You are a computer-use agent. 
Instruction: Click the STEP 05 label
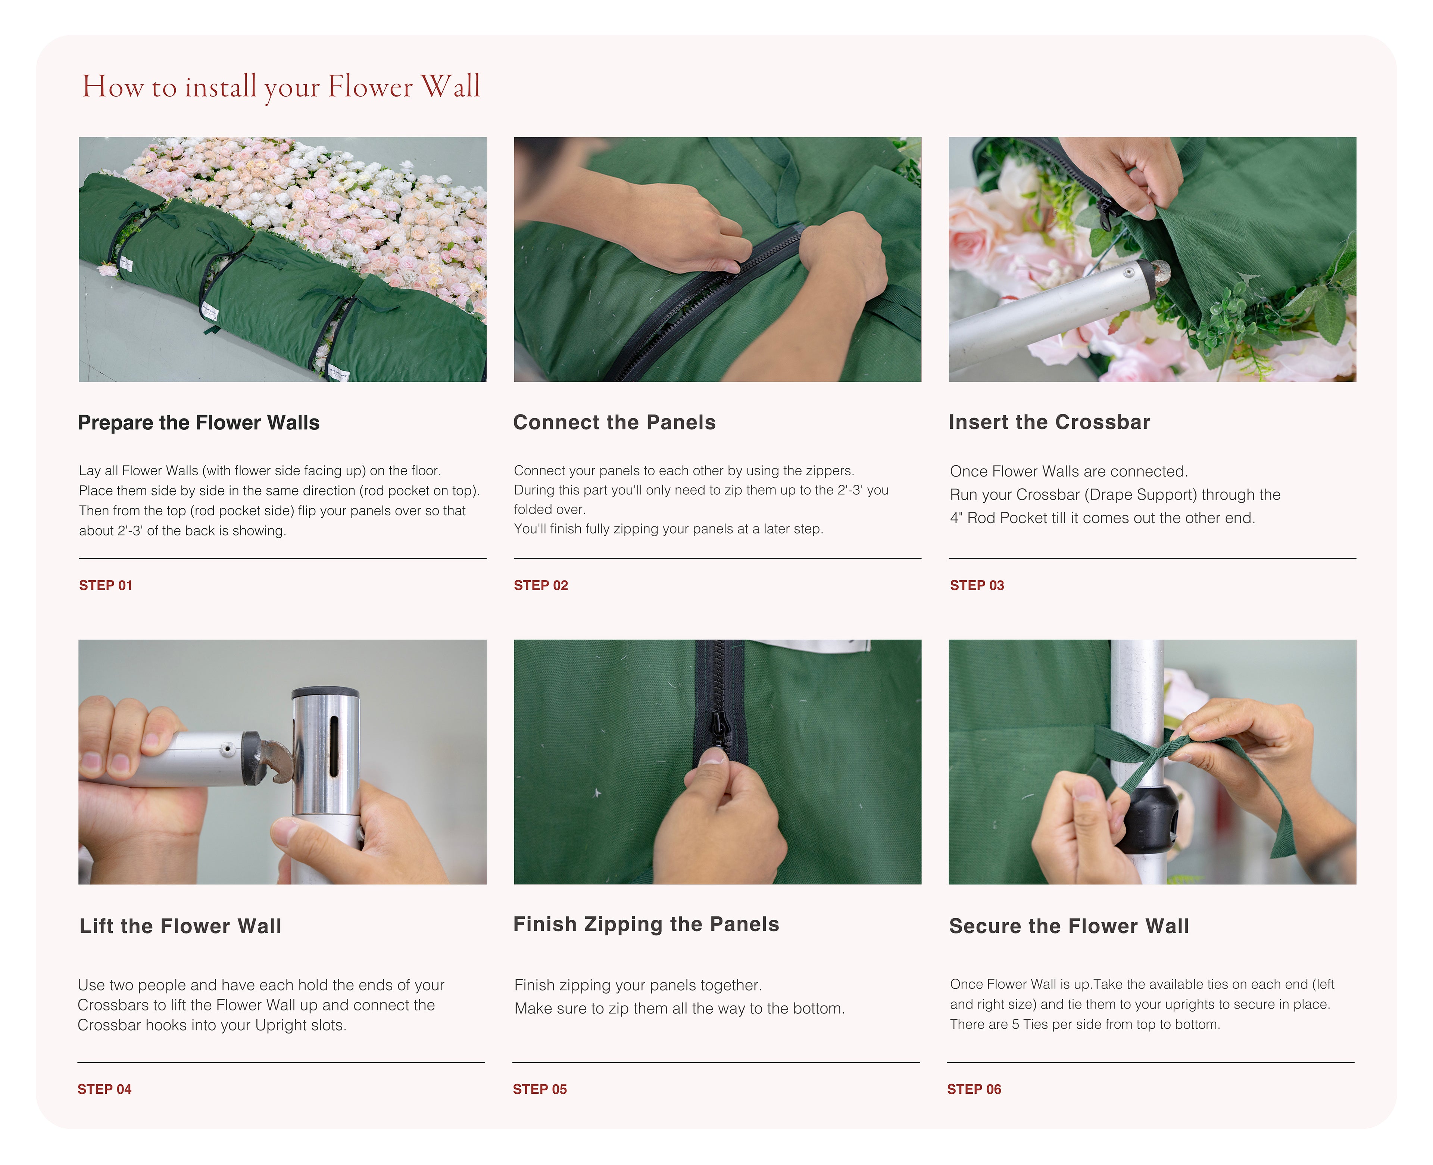539,1088
